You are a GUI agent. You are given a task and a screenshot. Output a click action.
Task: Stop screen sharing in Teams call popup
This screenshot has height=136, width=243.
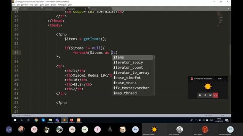(x=210, y=95)
